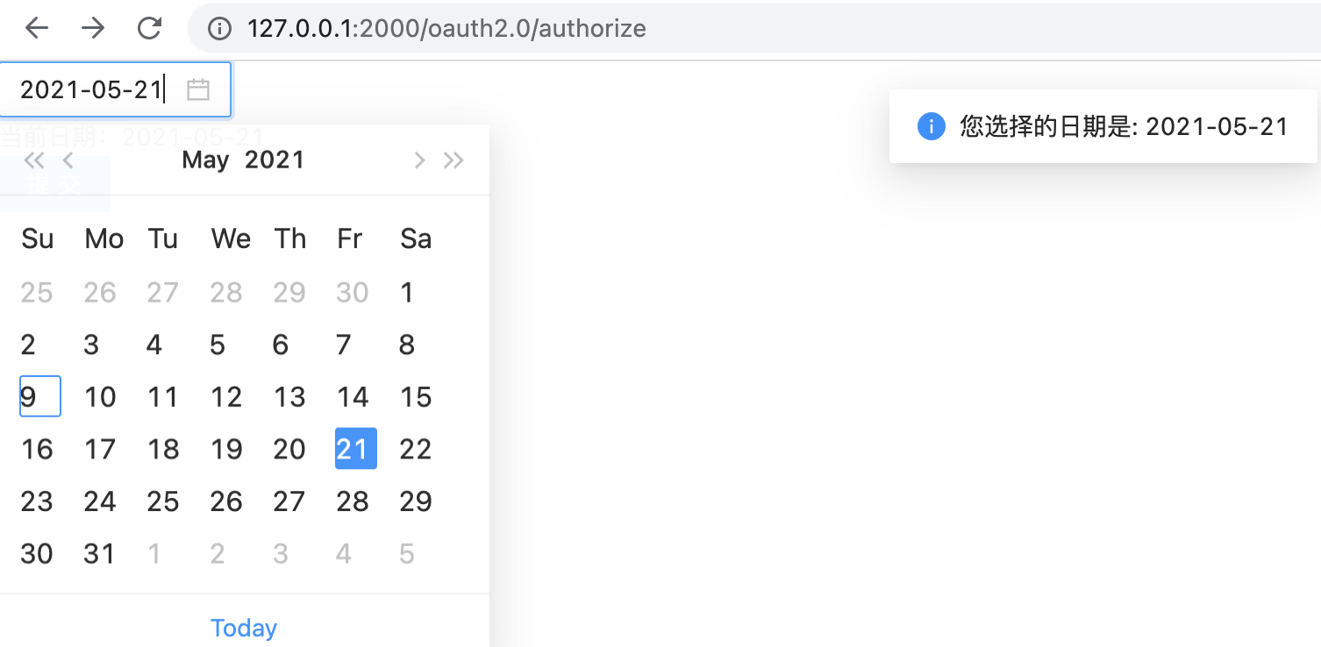The width and height of the screenshot is (1321, 647).
Task: Pick May 15 in the calendar
Action: pyautogui.click(x=416, y=397)
